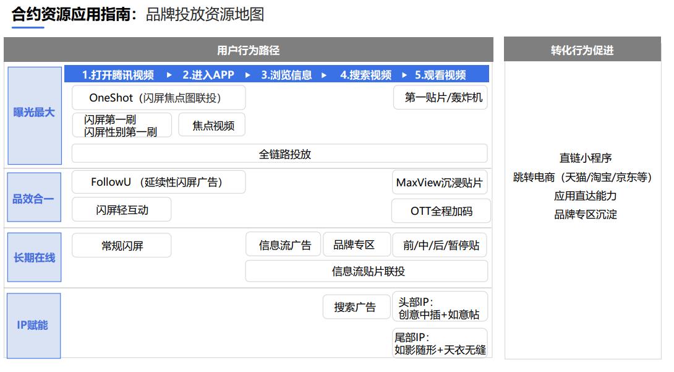Open 闪屏轻互动

(x=122, y=210)
